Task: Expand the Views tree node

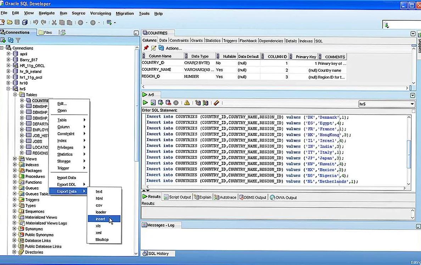Action: [x=15, y=159]
